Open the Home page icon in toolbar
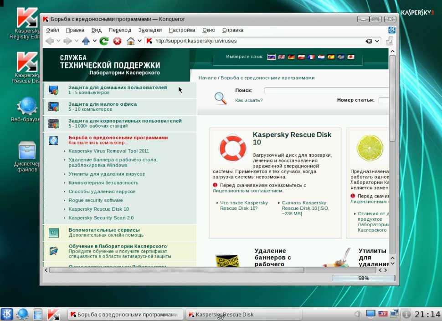Image resolution: width=442 pixels, height=321 pixels. point(130,41)
